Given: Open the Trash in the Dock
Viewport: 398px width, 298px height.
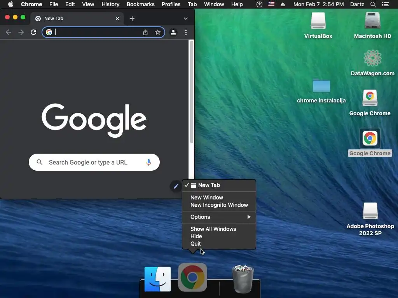Looking at the screenshot, I should (x=243, y=279).
